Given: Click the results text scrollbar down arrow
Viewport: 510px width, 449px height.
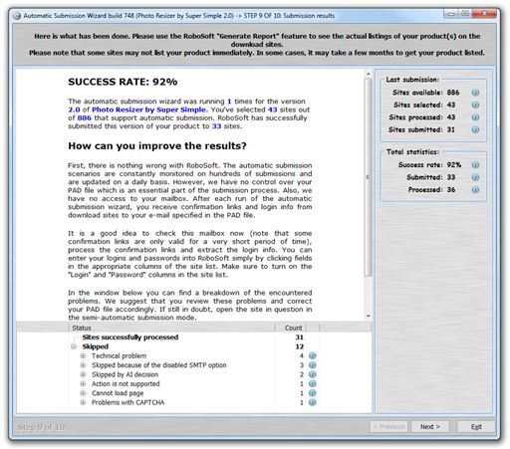Looking at the screenshot, I should pos(368,316).
